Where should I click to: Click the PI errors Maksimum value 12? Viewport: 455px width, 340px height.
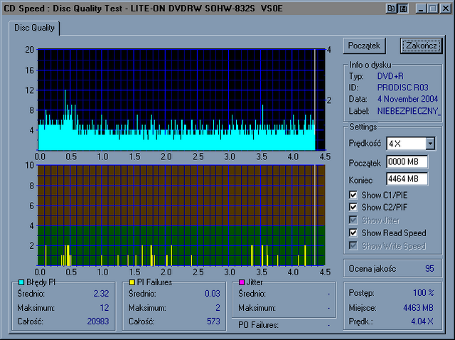coord(105,308)
